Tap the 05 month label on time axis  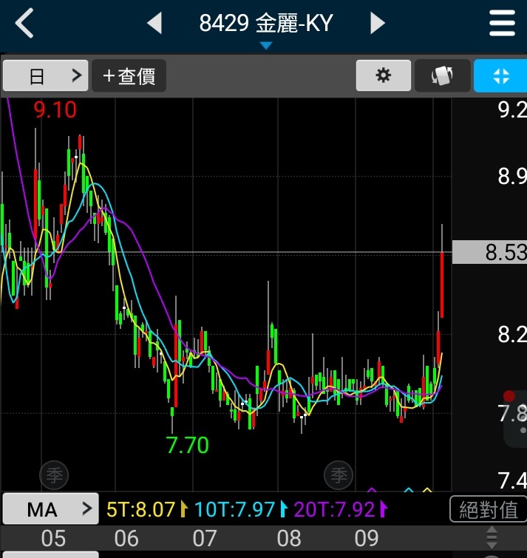point(53,538)
